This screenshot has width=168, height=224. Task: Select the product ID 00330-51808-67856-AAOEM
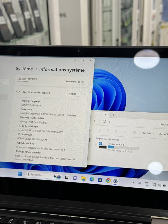[x=32, y=139]
